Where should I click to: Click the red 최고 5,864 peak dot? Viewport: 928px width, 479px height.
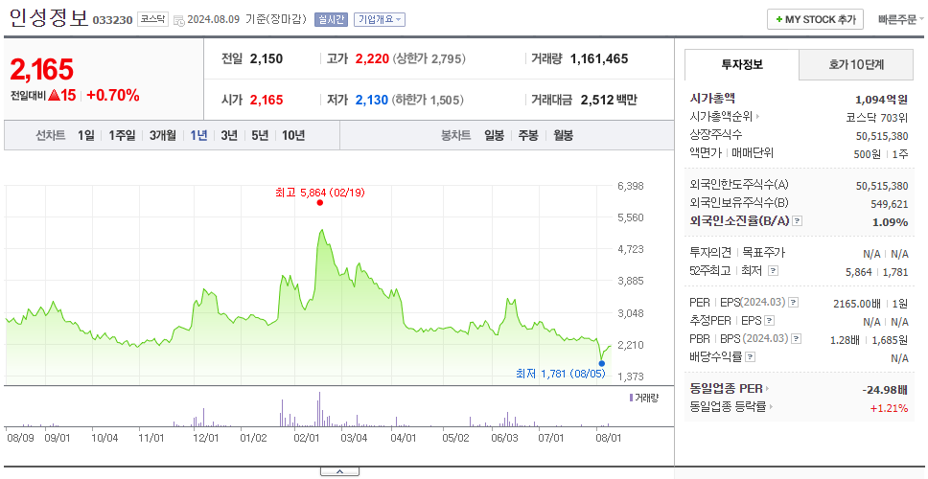pos(319,203)
